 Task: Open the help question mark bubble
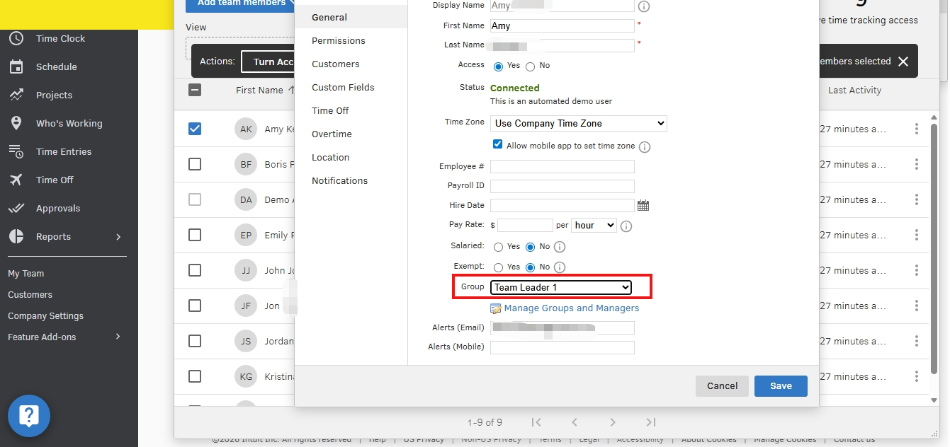click(29, 415)
